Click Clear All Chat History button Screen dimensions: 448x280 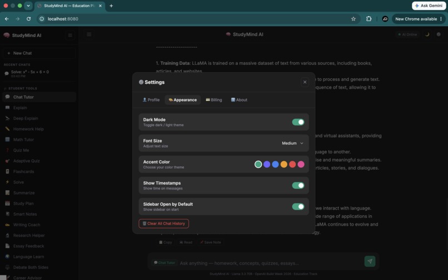pos(164,223)
